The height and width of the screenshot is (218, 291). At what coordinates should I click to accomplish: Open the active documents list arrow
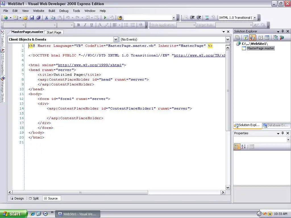223,32
